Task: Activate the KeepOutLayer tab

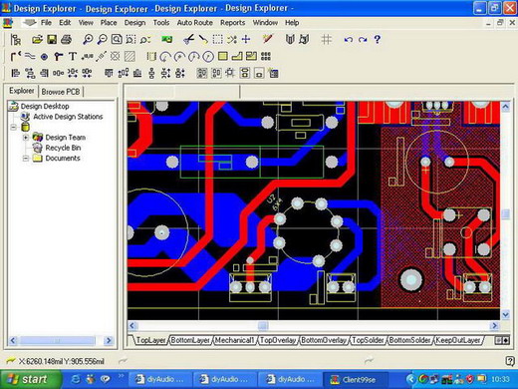Action: pyautogui.click(x=458, y=340)
